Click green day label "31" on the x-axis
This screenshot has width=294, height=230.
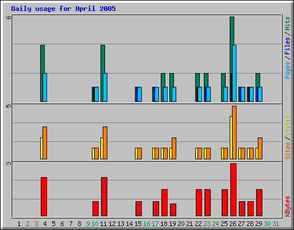pos(276,224)
